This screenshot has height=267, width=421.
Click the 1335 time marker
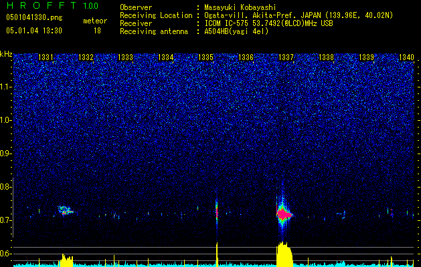[205, 57]
